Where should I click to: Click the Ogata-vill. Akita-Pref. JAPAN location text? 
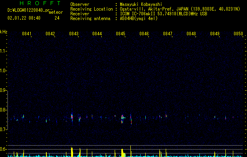(154, 9)
